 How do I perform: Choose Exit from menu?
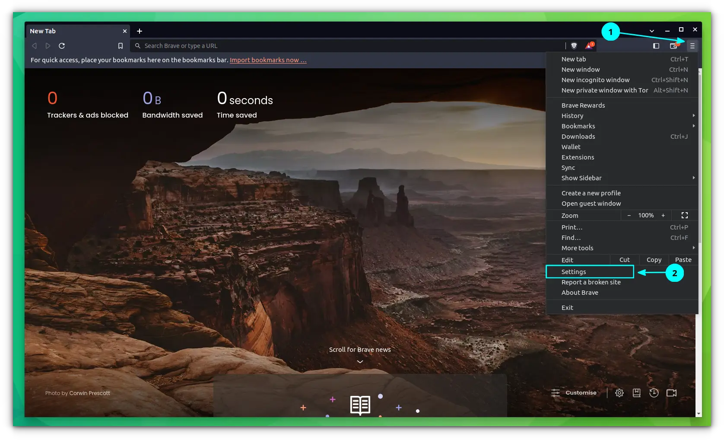tap(622, 308)
